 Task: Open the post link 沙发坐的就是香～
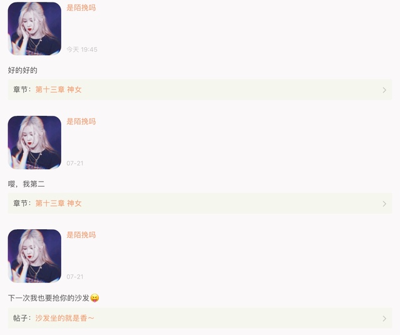pos(65,318)
